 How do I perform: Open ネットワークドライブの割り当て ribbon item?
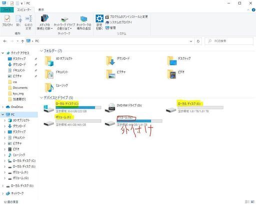pyautogui.click(x=64, y=23)
